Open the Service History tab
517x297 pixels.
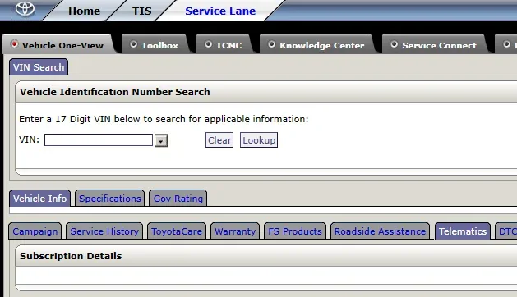[x=104, y=231]
